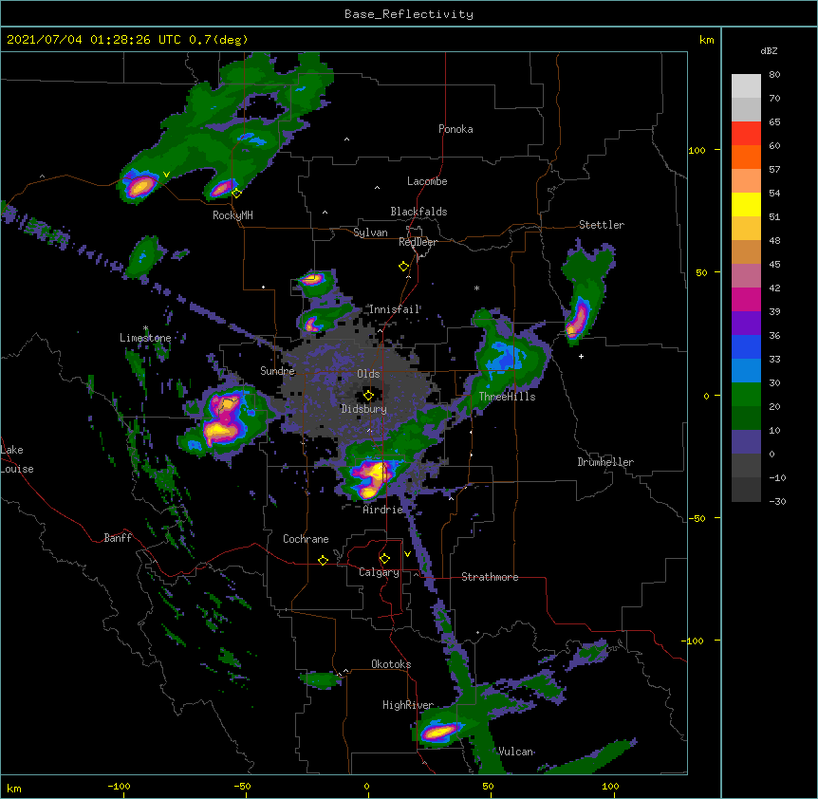
Task: Click the RedDeer city label
Action: (418, 242)
